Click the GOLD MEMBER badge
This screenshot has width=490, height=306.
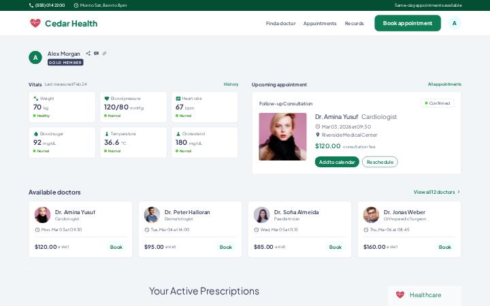tap(65, 63)
